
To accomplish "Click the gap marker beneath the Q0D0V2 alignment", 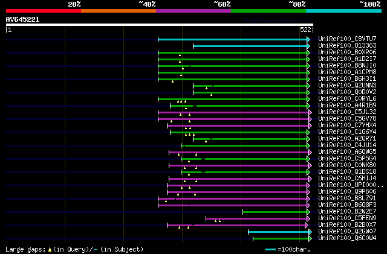I will [211, 95].
